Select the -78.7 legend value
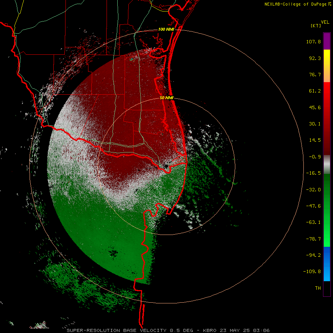This screenshot has height=333, width=333. tap(313, 239)
